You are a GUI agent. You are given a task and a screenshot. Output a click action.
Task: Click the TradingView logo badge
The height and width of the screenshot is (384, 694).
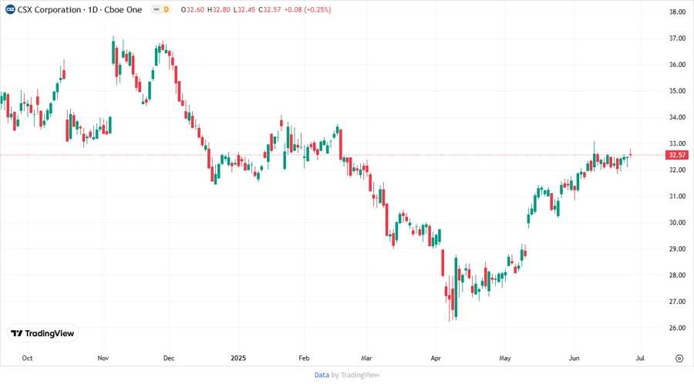42,333
